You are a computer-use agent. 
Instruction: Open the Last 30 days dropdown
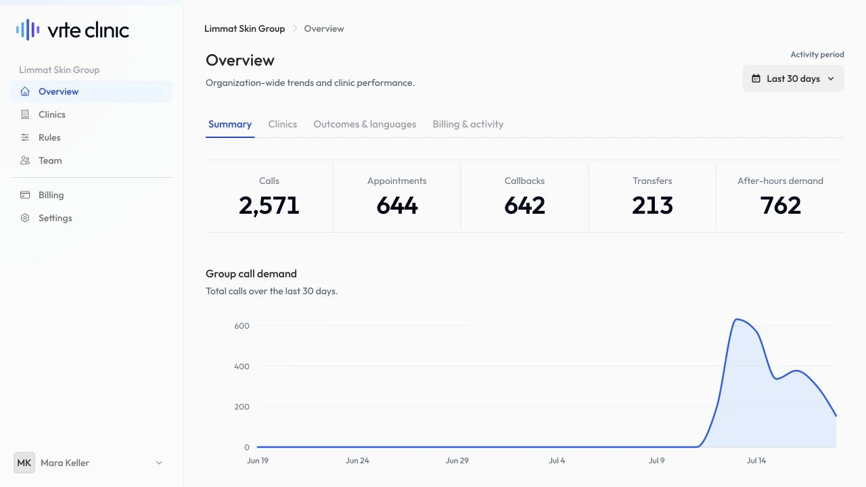point(793,78)
